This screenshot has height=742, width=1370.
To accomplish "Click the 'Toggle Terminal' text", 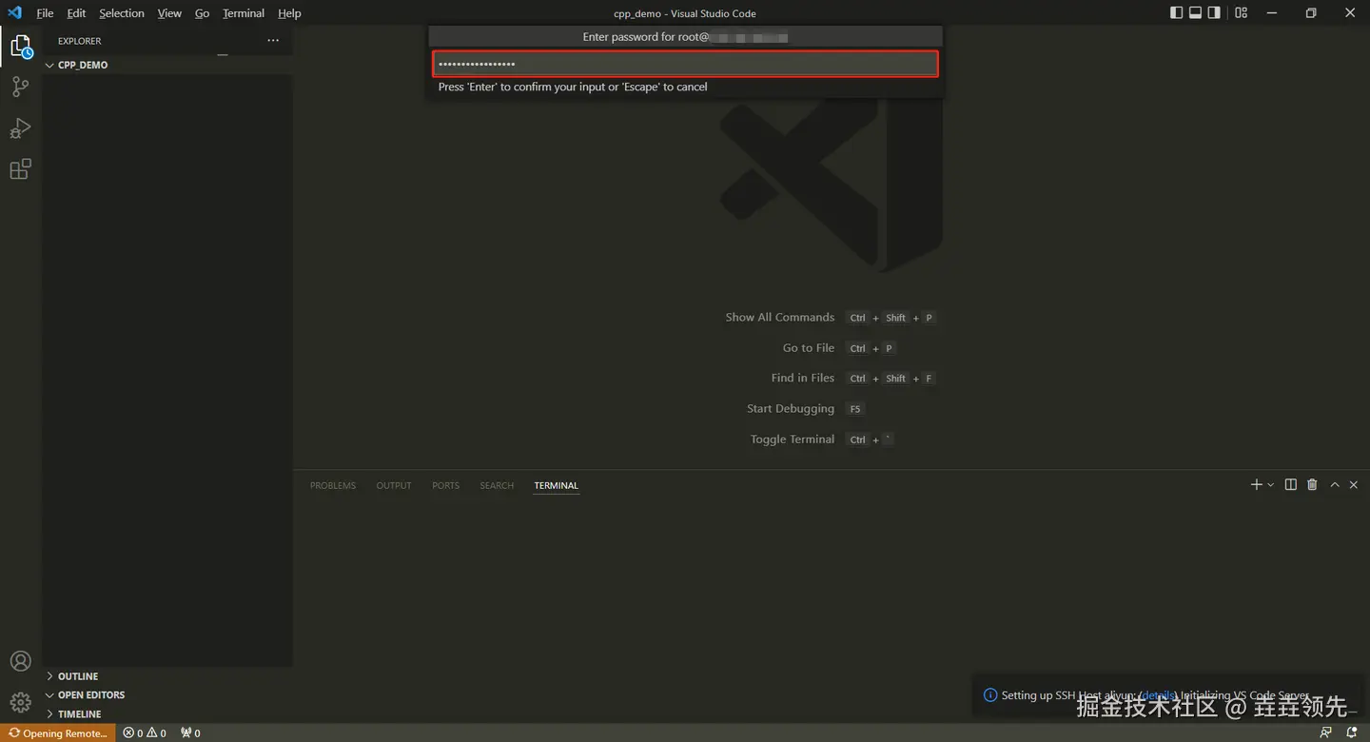I will (x=793, y=439).
